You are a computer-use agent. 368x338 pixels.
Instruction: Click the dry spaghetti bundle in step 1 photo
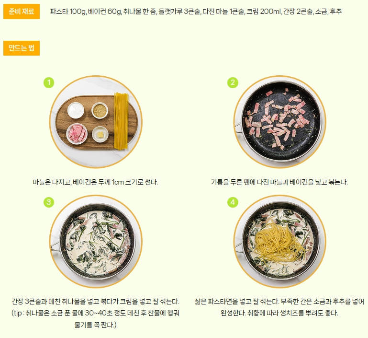click(x=121, y=121)
